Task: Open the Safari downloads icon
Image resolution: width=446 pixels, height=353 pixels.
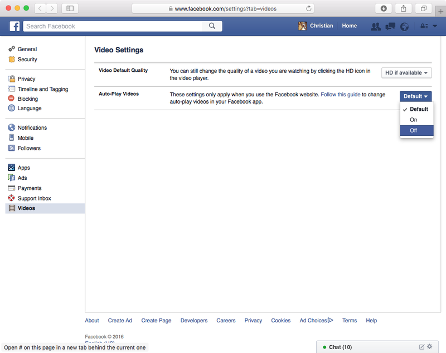Action: [384, 8]
